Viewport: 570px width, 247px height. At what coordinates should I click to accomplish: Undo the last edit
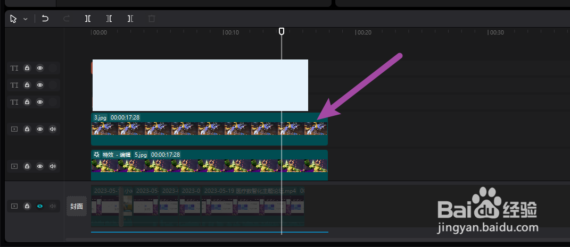pos(45,19)
